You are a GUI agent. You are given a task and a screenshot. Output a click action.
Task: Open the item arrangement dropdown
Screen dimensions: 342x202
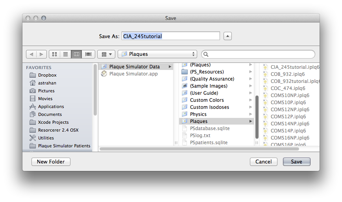(106, 54)
